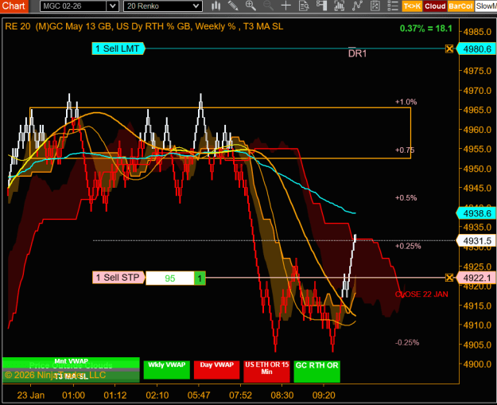Click the green quantity 1 box

[x=200, y=278]
